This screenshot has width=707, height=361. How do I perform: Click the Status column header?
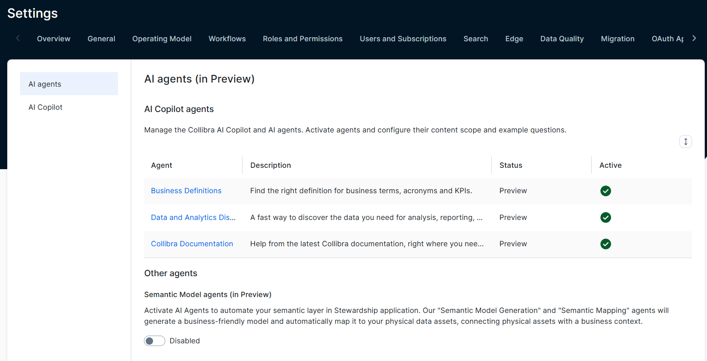pos(511,166)
